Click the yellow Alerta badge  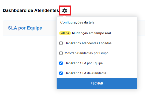pyautogui.click(x=65, y=33)
